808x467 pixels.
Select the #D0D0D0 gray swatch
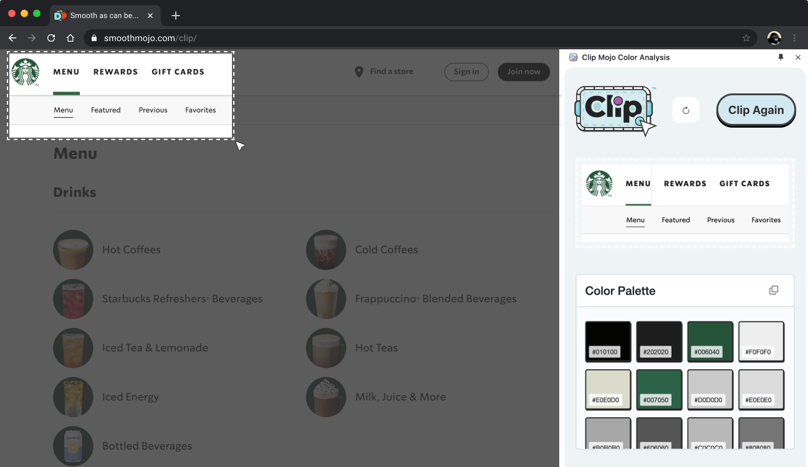tap(710, 390)
